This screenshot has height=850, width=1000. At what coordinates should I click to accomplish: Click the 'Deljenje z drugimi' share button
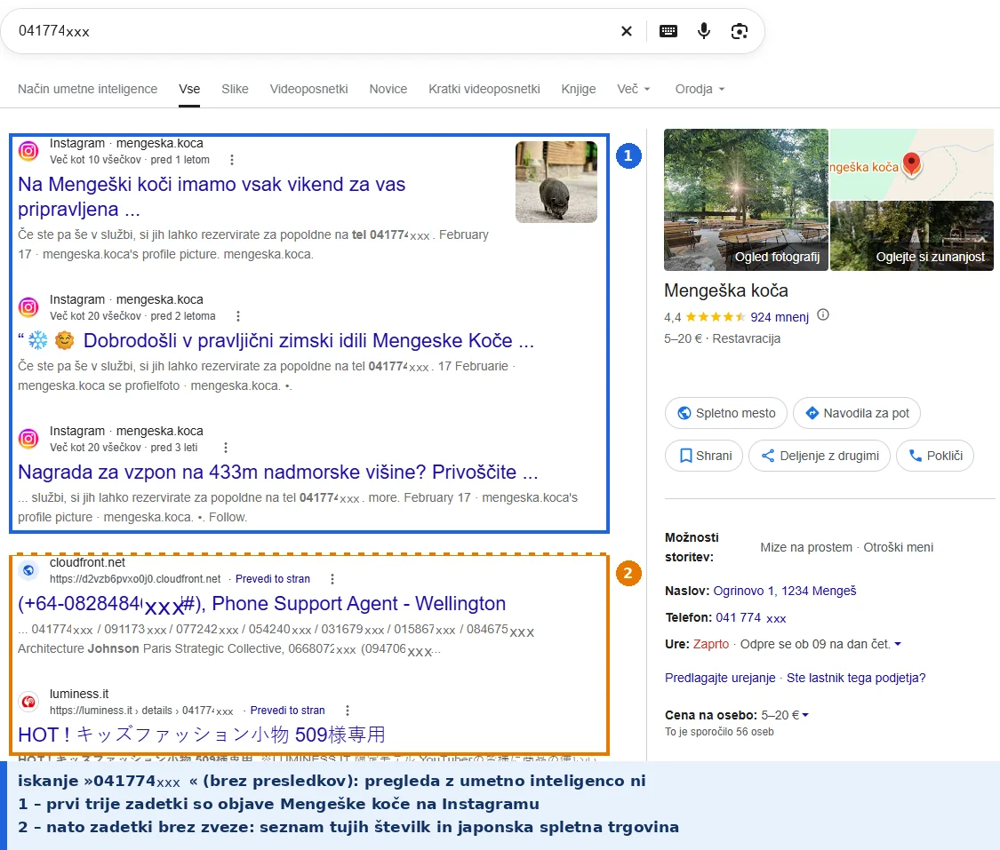[820, 456]
